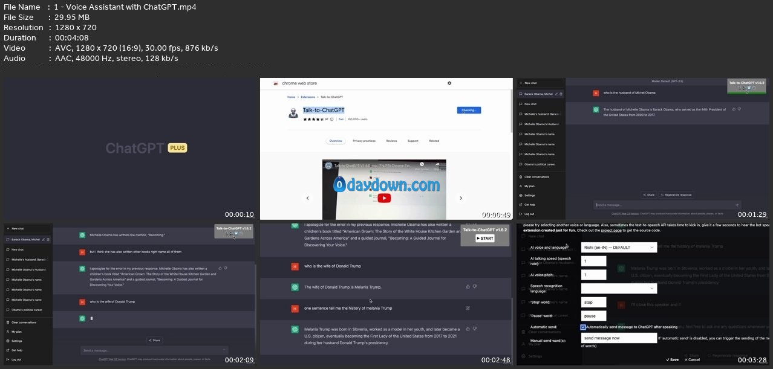This screenshot has height=369, width=773.
Task: Edit the 'one sentence tell me' message
Action: [468, 308]
